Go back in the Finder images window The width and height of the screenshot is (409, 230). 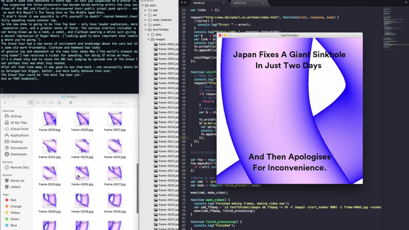(5, 103)
